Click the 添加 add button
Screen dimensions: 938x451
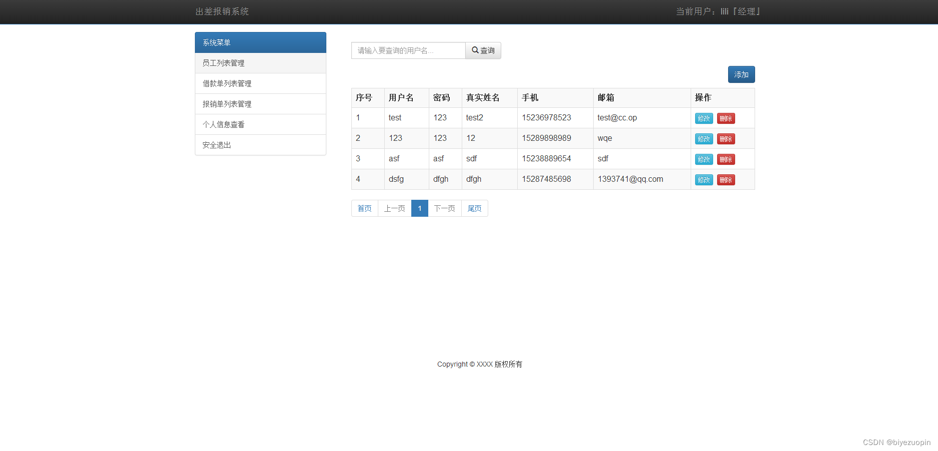click(x=741, y=74)
